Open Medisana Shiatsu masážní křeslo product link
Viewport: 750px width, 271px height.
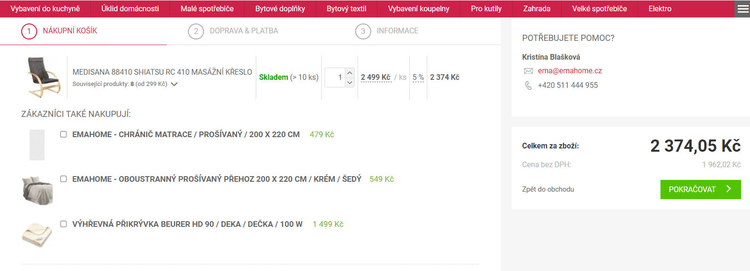click(x=162, y=72)
